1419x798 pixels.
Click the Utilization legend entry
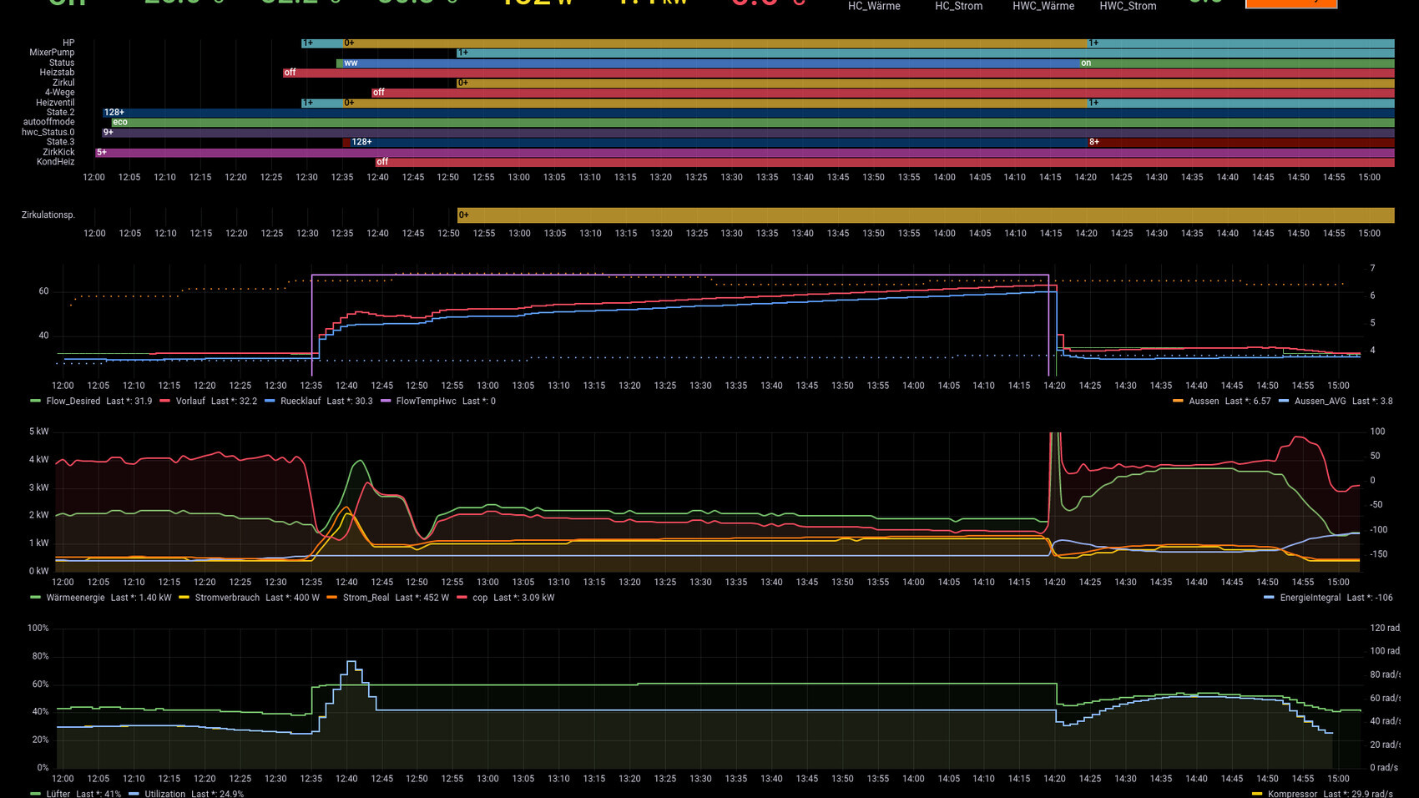(x=164, y=794)
